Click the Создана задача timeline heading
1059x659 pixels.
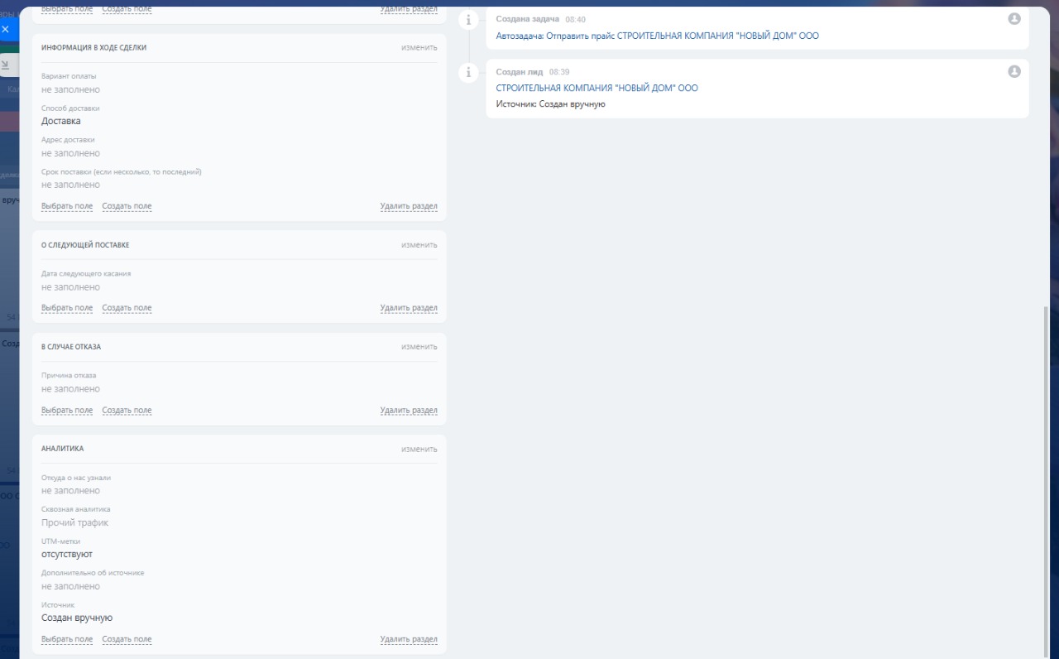pyautogui.click(x=528, y=19)
